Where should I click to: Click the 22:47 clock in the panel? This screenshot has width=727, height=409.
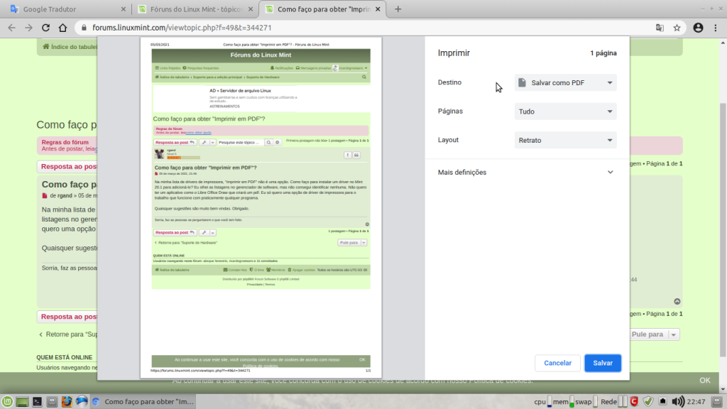click(696, 402)
